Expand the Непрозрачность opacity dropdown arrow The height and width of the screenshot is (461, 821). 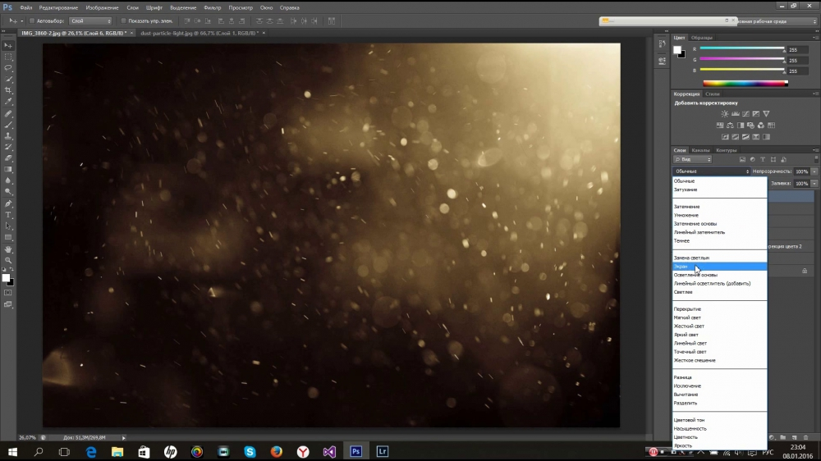tap(814, 171)
